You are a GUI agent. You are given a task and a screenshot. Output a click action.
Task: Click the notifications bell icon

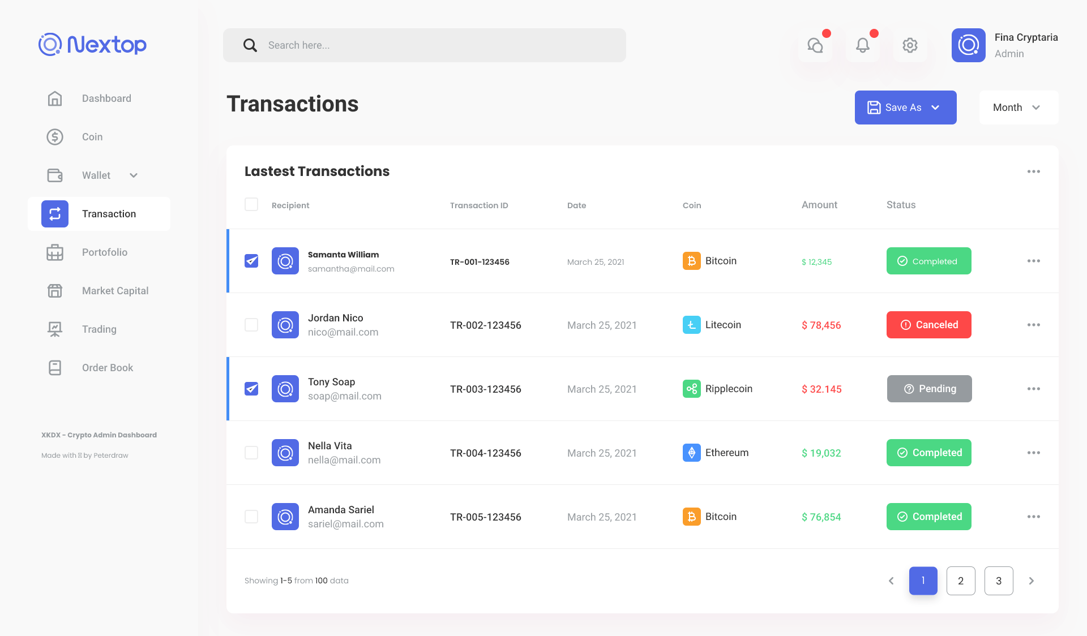(x=862, y=45)
